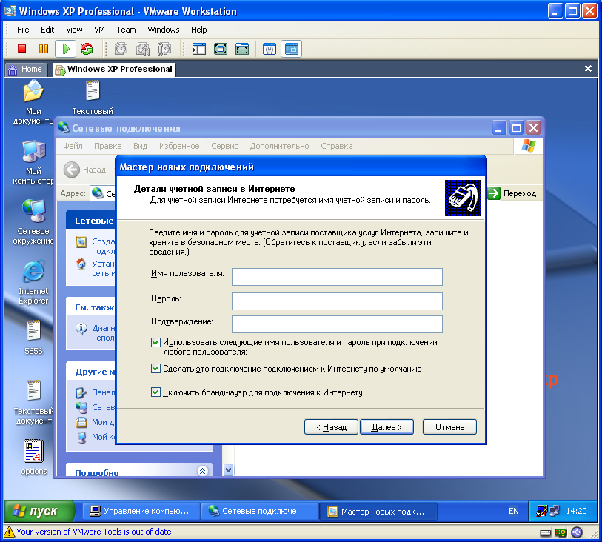Click network tray icon near the clock
Image resolution: width=602 pixels, height=542 pixels.
[x=555, y=511]
